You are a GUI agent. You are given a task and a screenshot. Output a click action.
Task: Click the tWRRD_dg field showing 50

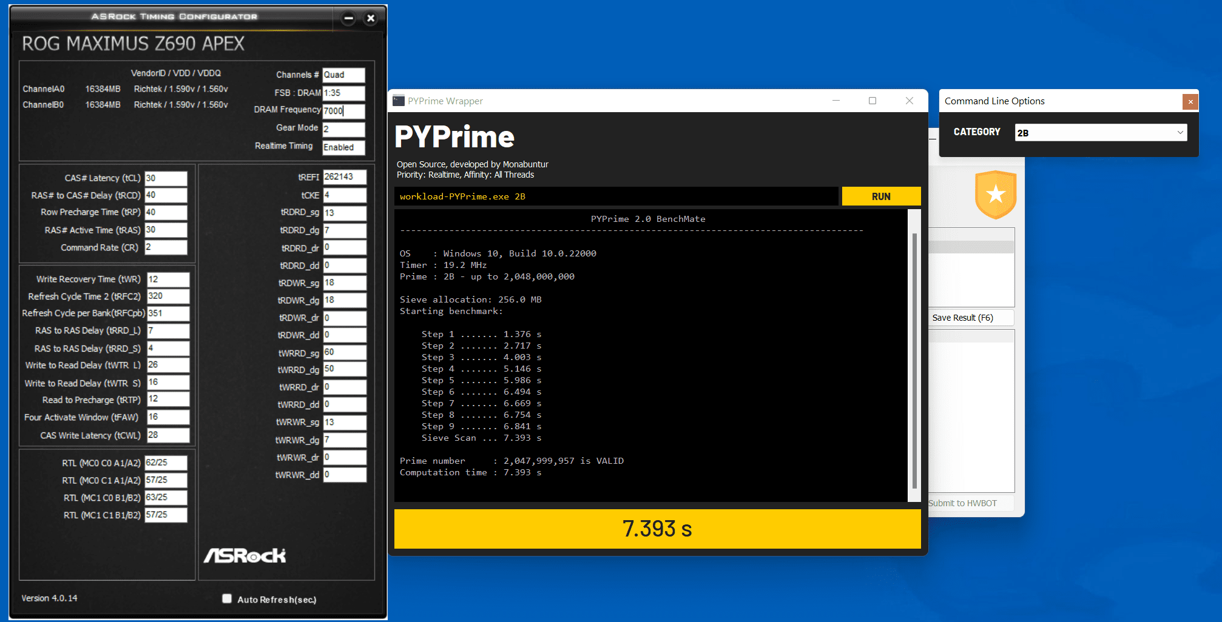pyautogui.click(x=345, y=369)
